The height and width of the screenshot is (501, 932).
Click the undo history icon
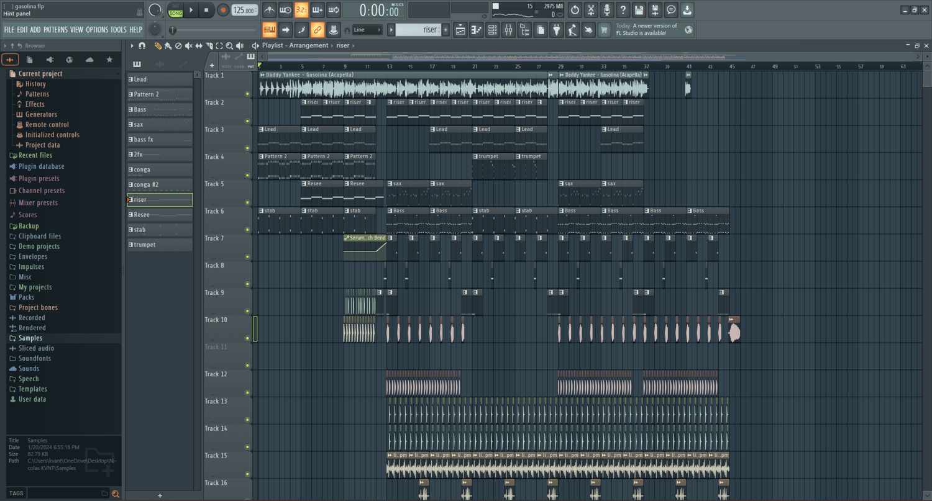tap(575, 10)
